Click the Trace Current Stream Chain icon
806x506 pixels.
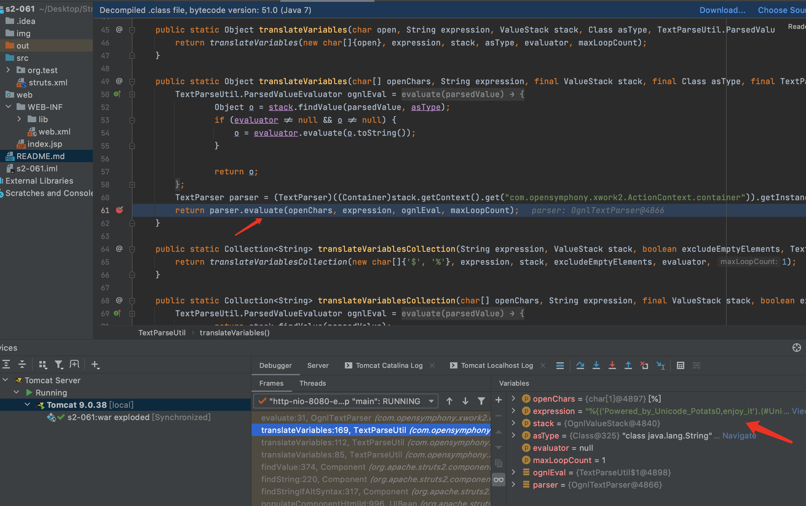click(x=696, y=365)
